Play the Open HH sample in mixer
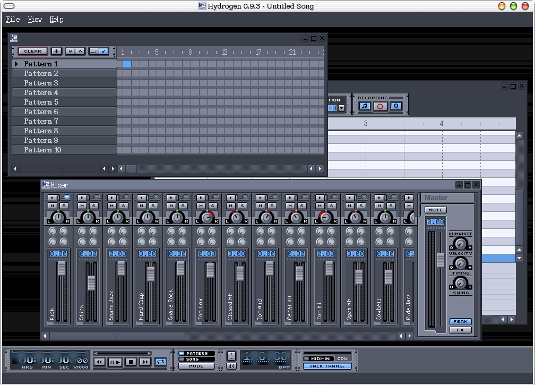Image resolution: width=535 pixels, height=385 pixels. coord(349,198)
